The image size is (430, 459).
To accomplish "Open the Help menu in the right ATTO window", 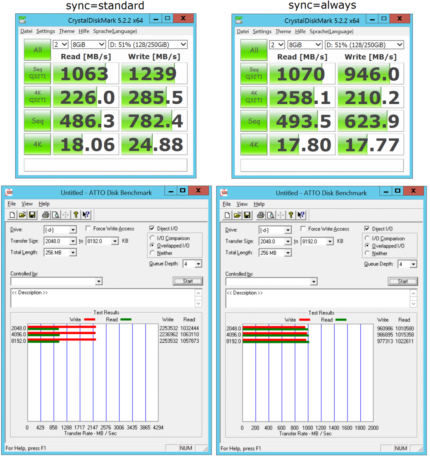I will [x=259, y=204].
